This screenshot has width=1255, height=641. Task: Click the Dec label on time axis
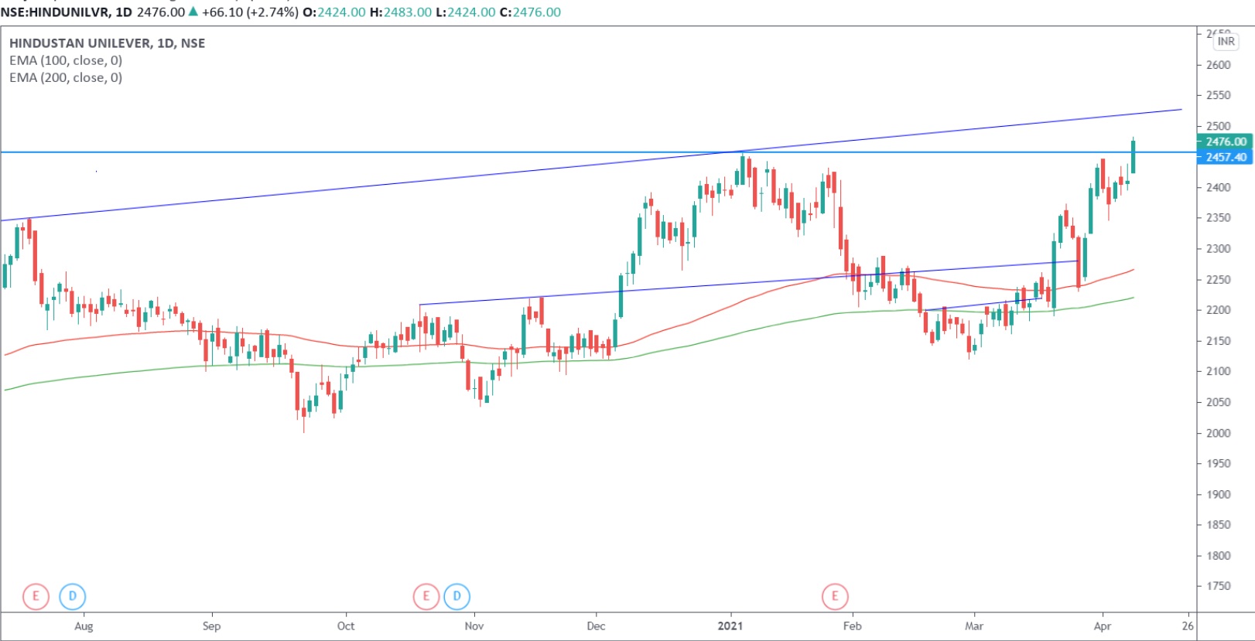(596, 626)
